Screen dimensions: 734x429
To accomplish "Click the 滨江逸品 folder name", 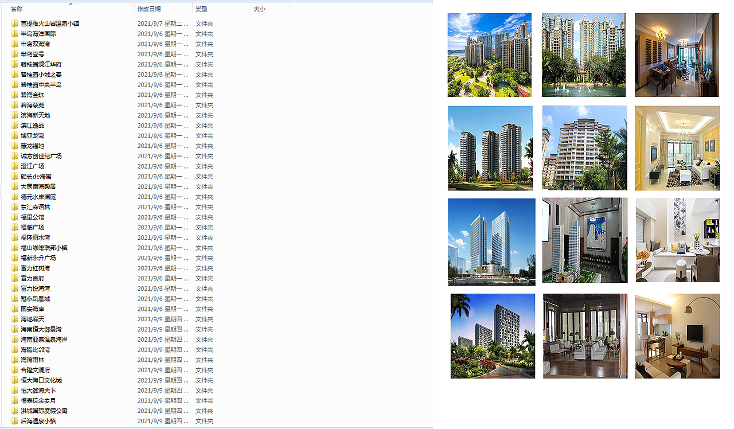I will point(33,126).
